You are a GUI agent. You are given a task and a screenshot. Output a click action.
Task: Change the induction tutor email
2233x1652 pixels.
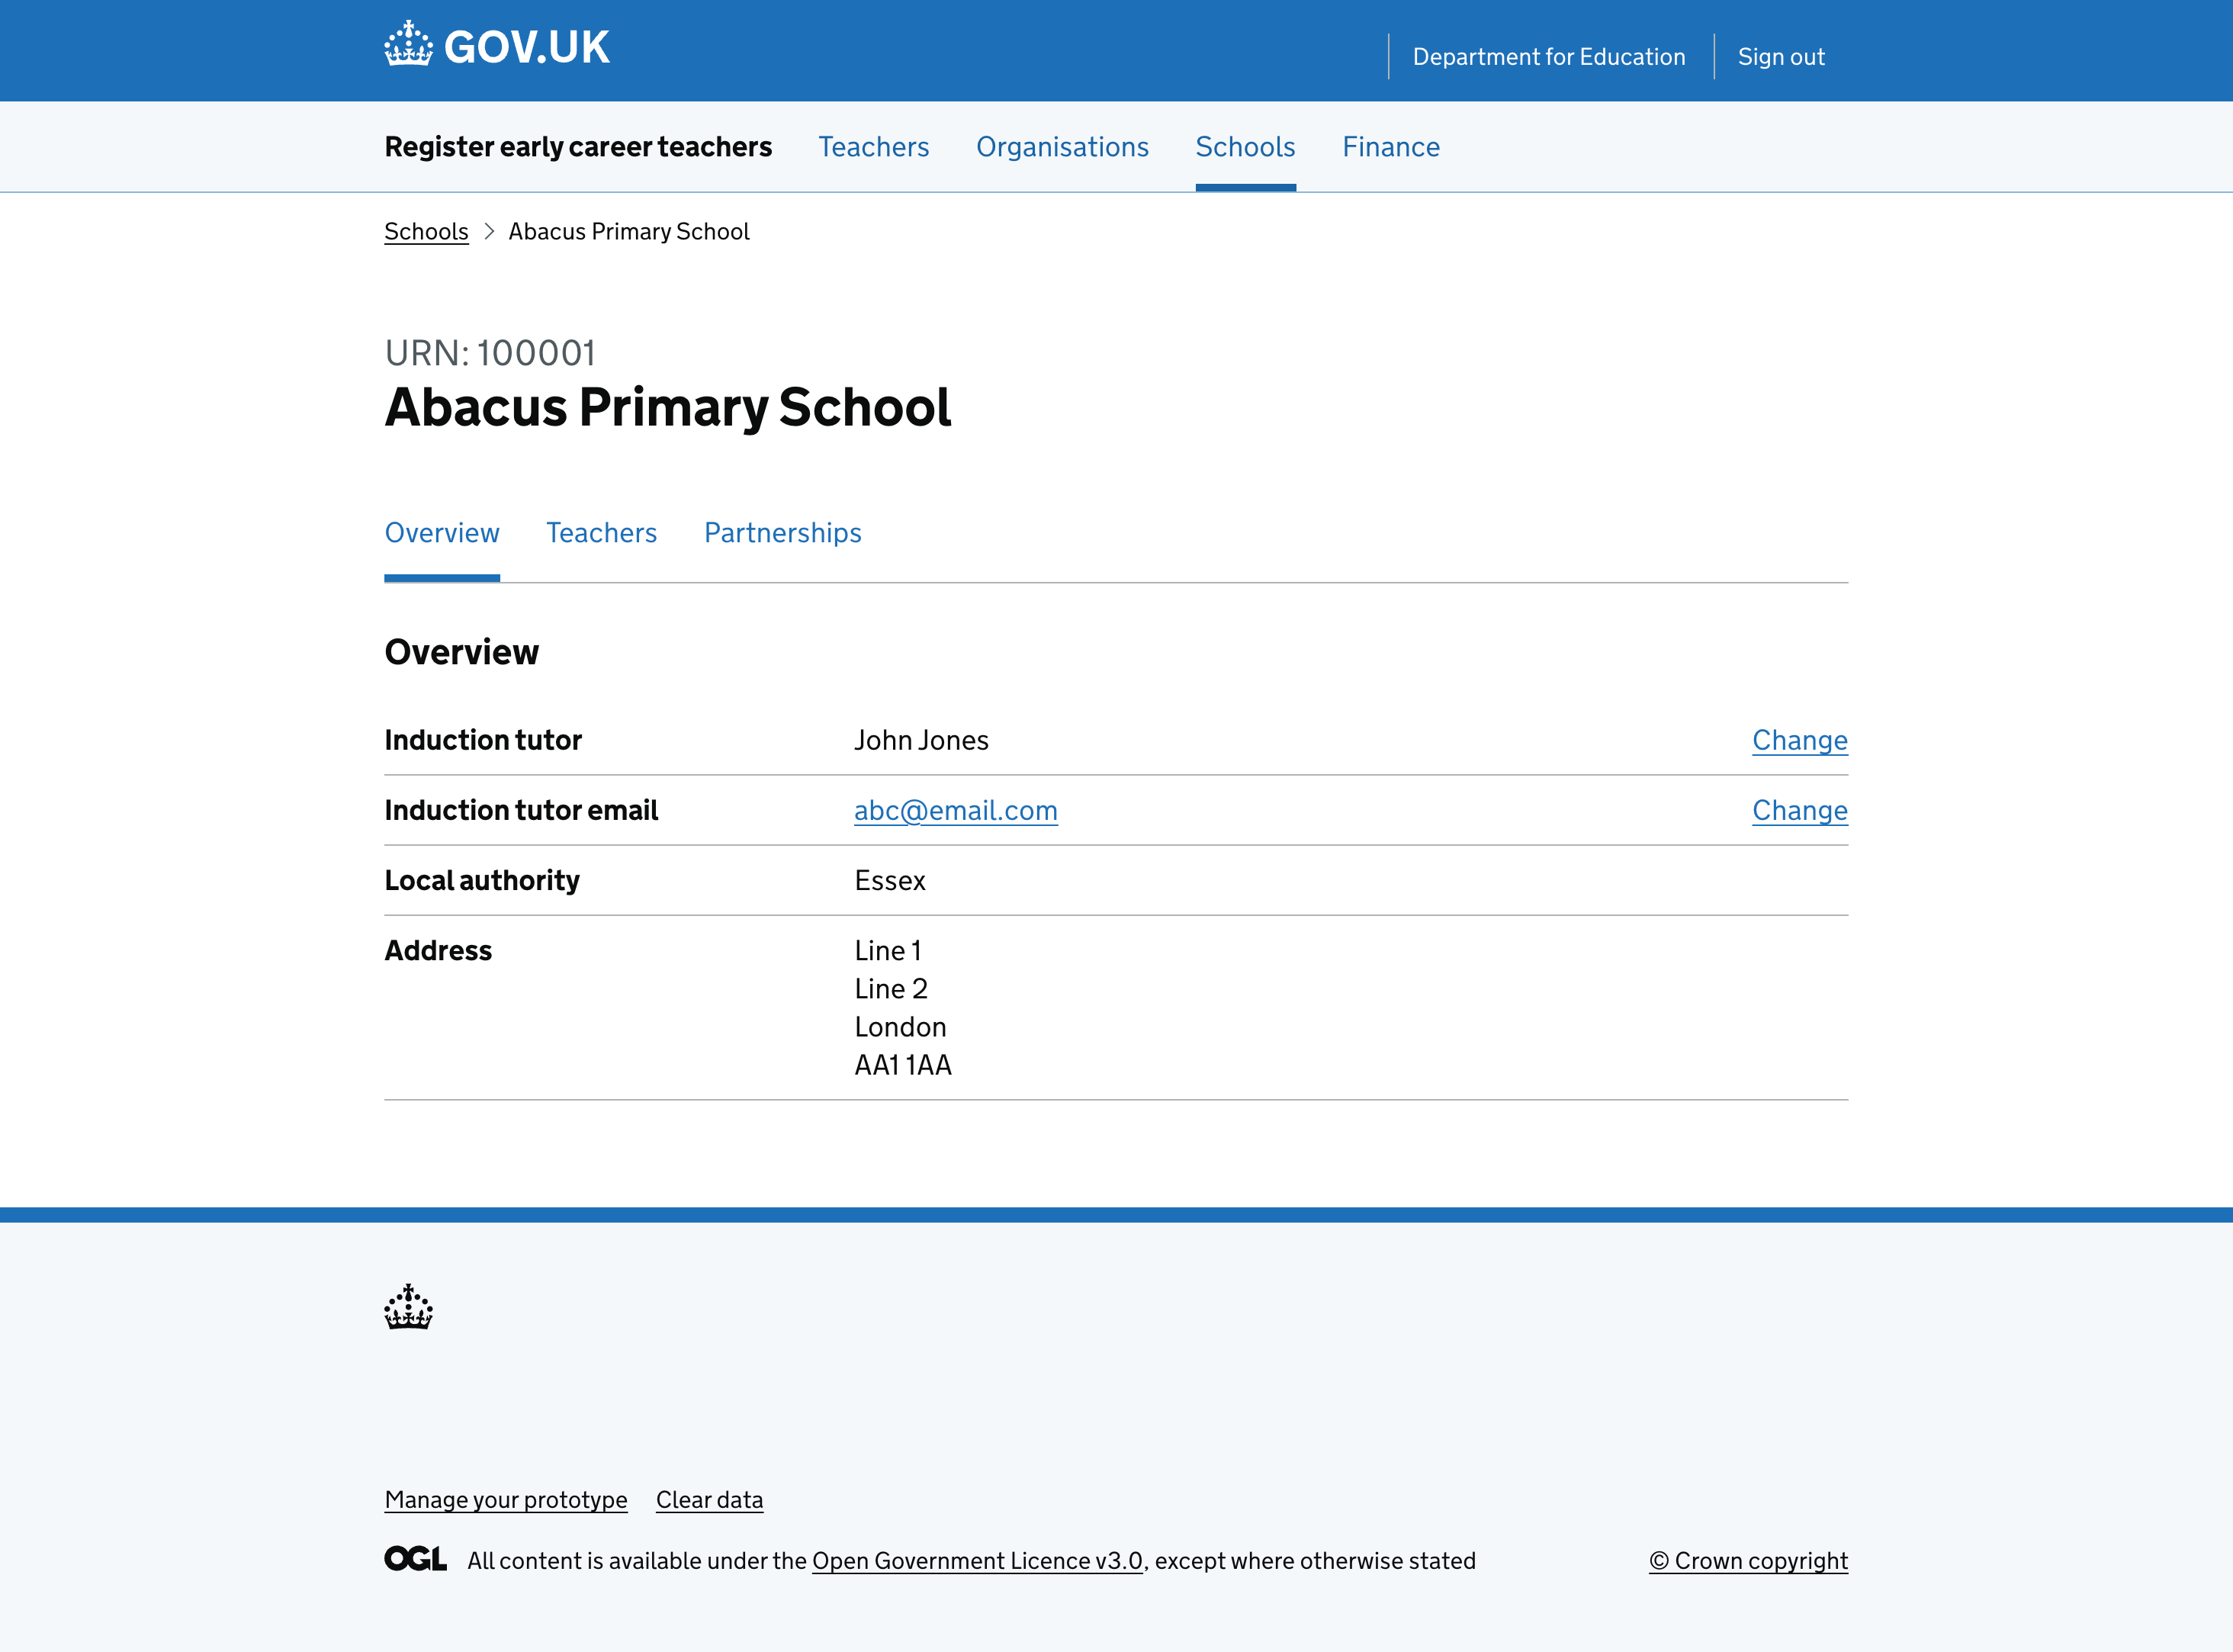point(1799,810)
